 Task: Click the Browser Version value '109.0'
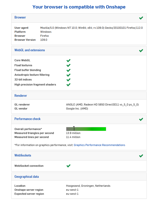tap(44, 40)
